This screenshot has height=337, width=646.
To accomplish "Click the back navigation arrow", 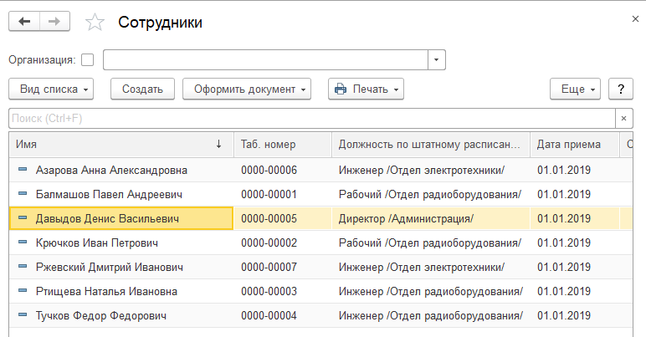I will [x=24, y=22].
